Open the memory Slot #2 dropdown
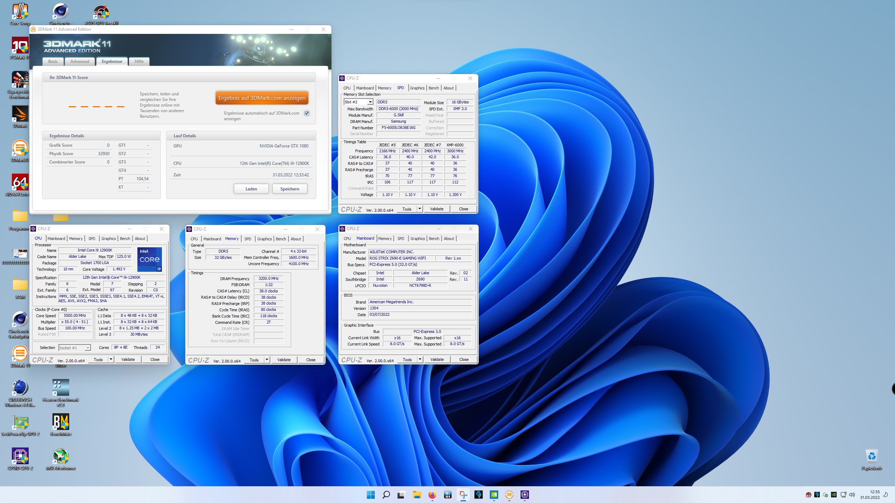 point(359,102)
